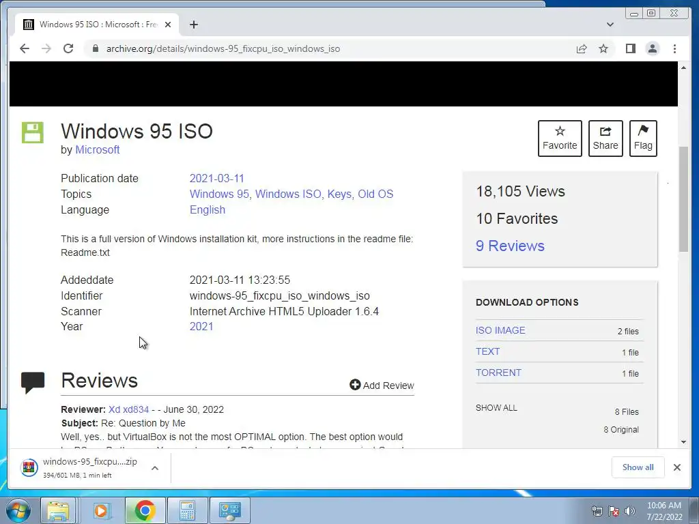
Task: Open the English language link
Action: 208,210
